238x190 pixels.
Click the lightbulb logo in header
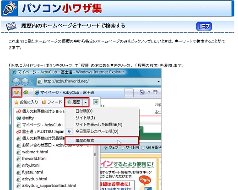click(10, 8)
